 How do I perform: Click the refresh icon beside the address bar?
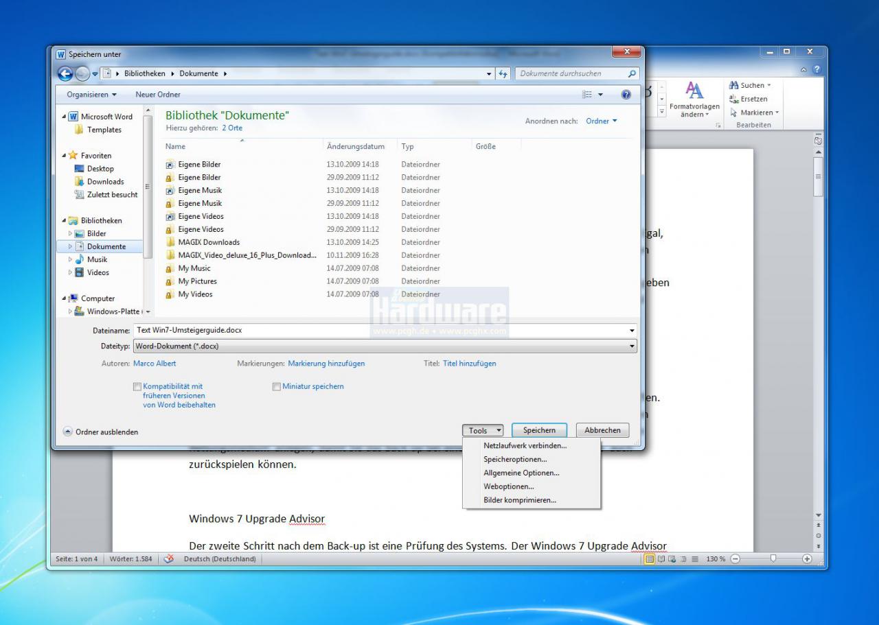(x=503, y=73)
